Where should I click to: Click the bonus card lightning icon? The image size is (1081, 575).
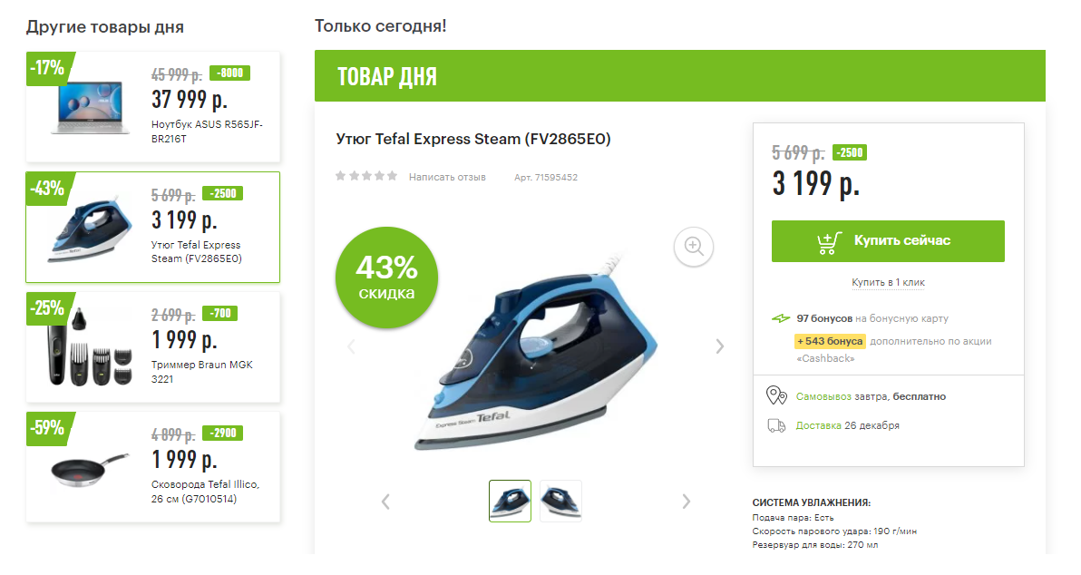click(781, 318)
